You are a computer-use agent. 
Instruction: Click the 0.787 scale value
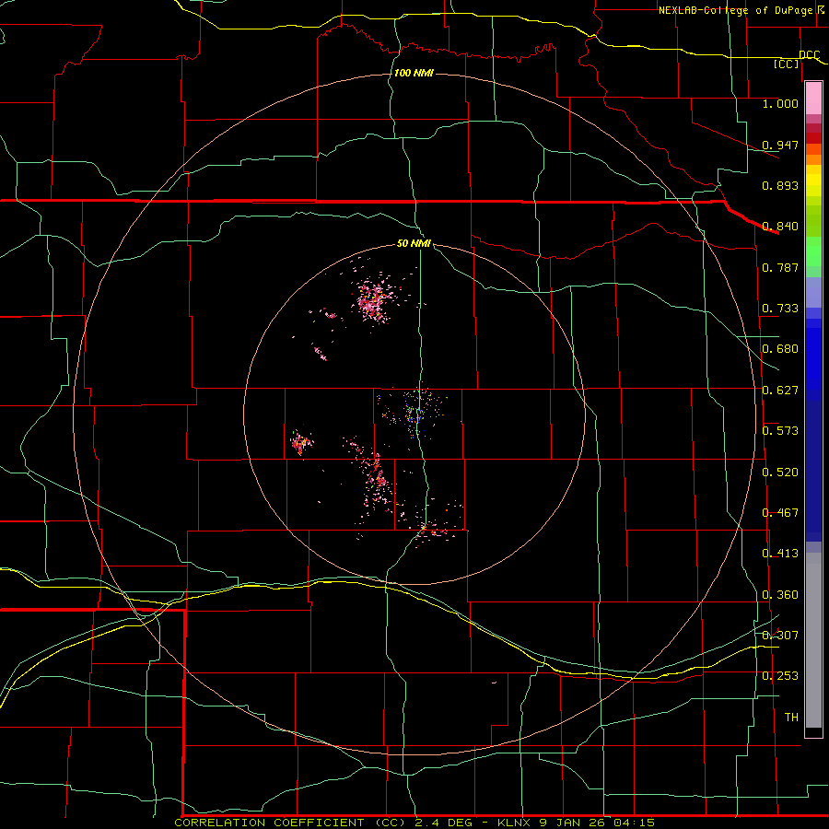(780, 267)
